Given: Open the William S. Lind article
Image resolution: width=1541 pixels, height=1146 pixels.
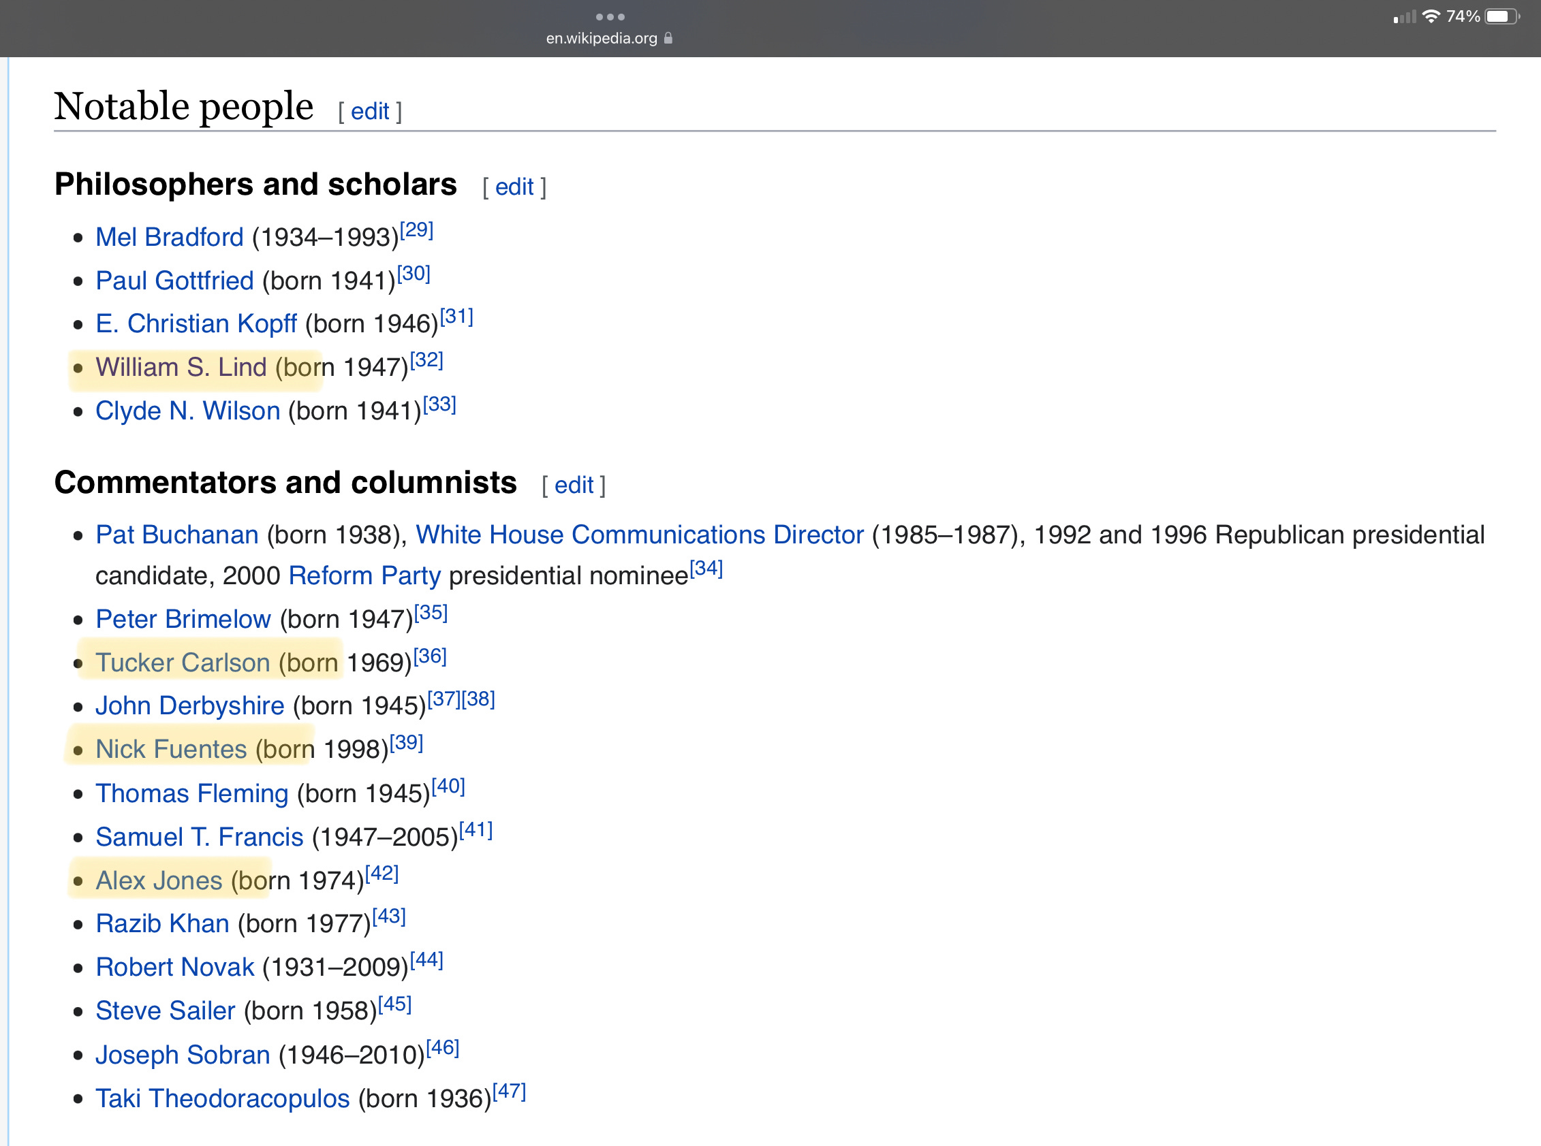Looking at the screenshot, I should point(181,367).
